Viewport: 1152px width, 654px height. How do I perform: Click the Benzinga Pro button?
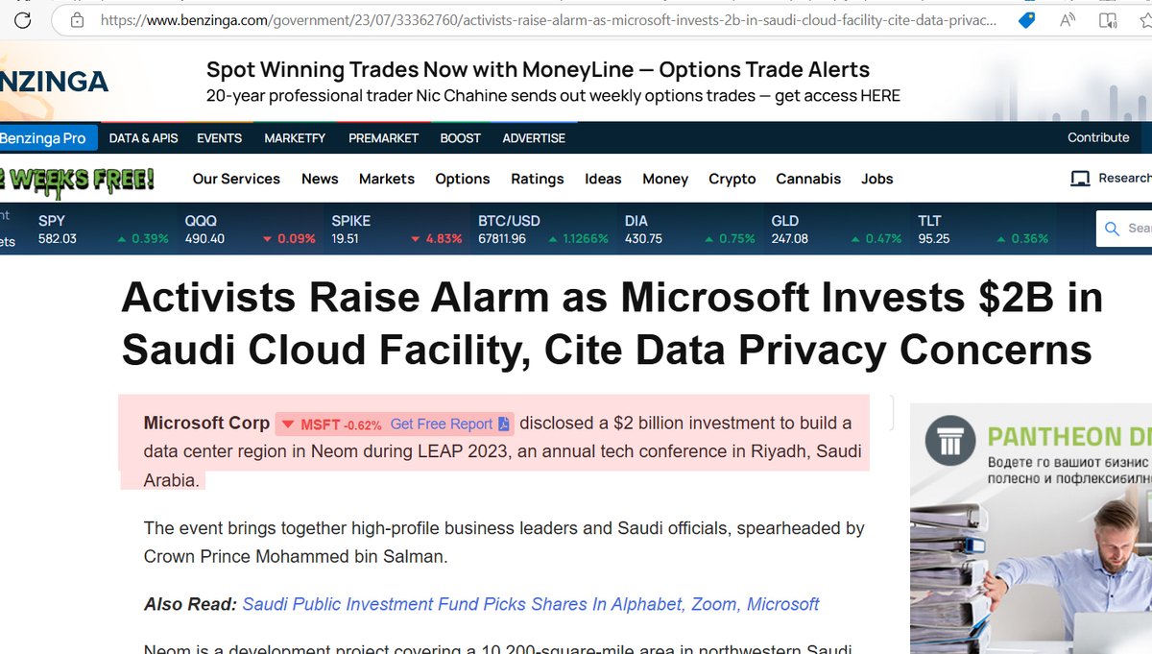pyautogui.click(x=43, y=138)
